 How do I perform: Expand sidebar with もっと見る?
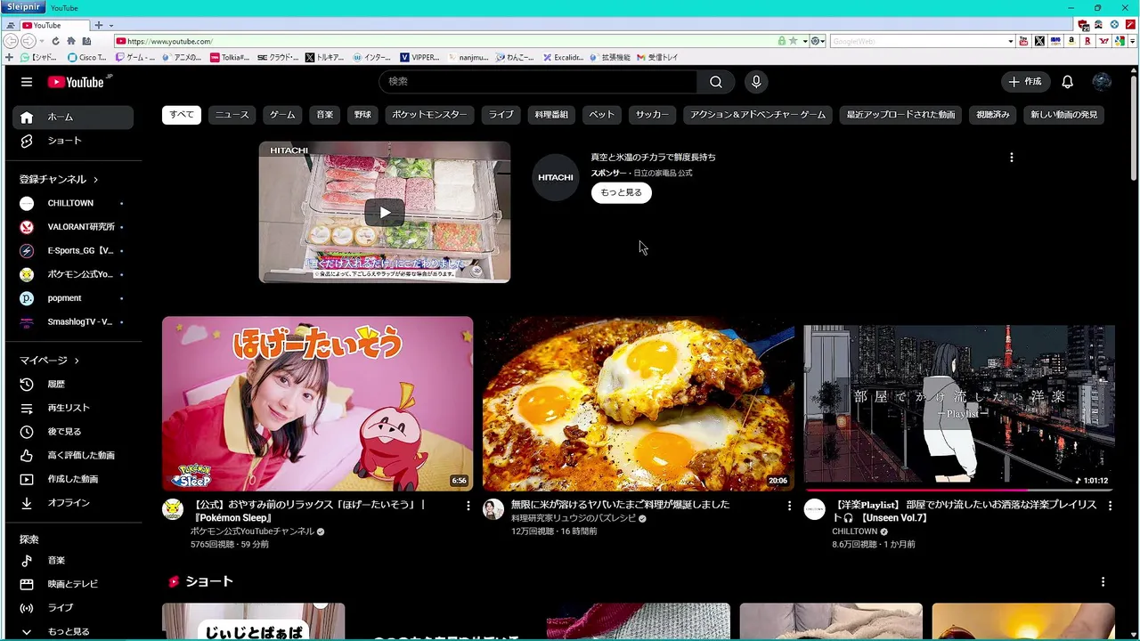(73, 631)
